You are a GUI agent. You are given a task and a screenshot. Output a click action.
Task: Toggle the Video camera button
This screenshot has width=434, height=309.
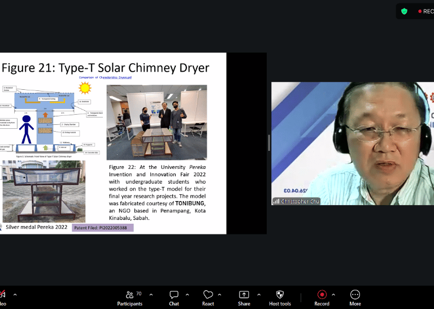point(3,298)
